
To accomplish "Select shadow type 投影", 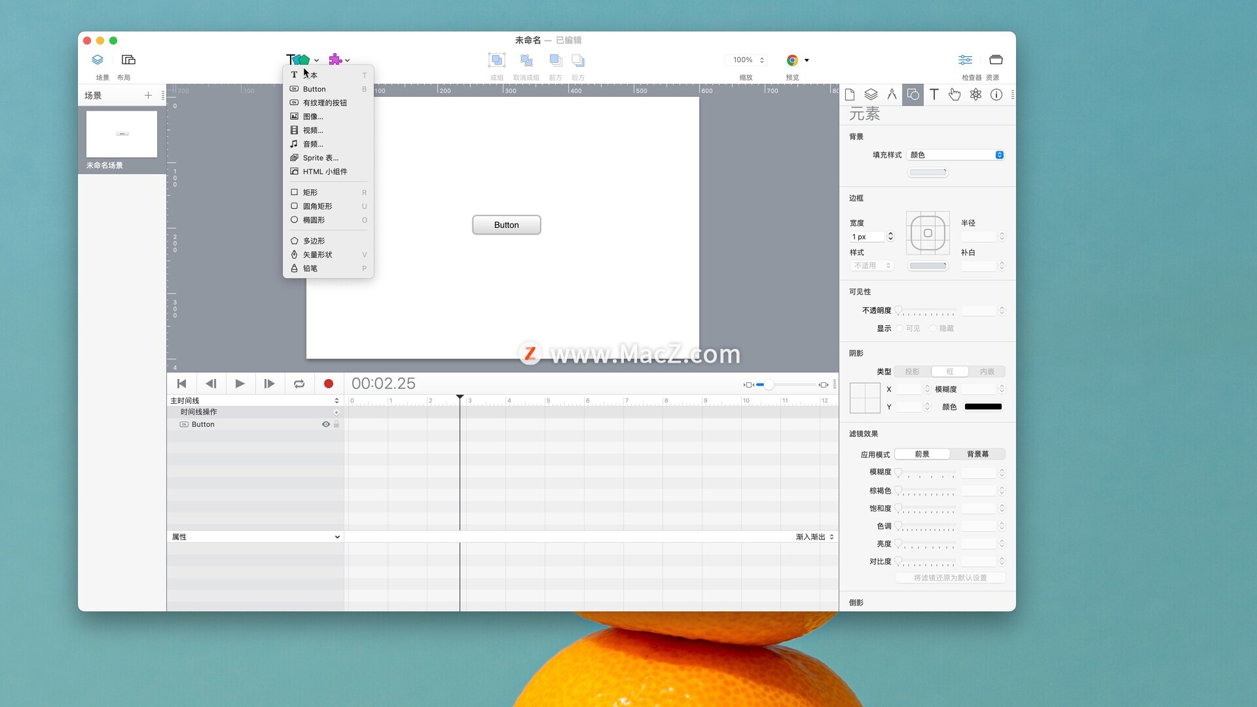I will 913,372.
